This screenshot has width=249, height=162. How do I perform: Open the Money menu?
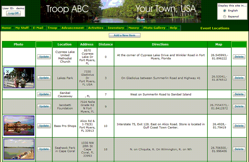(135, 28)
